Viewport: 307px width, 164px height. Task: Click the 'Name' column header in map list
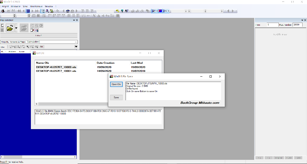(x=22, y=52)
